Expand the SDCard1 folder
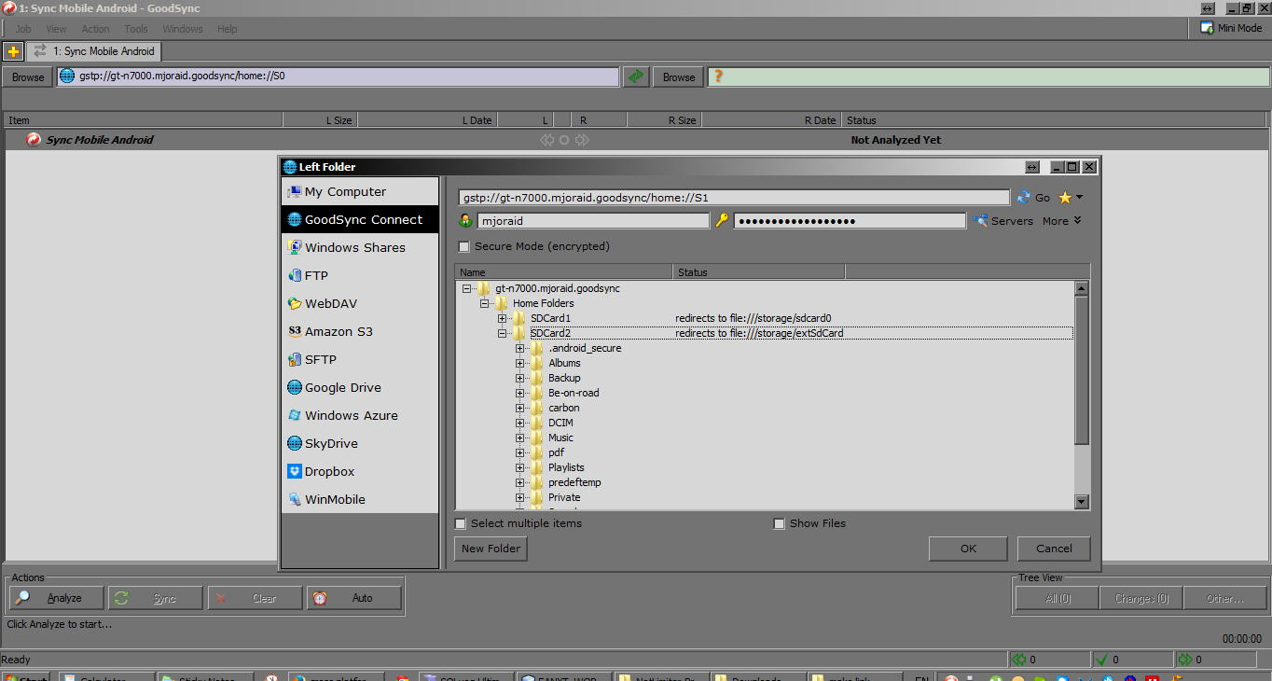Screen dimensions: 1272x681 pyautogui.click(x=502, y=318)
